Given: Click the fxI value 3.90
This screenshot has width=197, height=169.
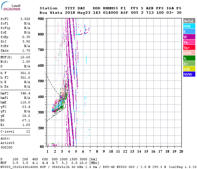Looking at the screenshot, I should 26,41.
